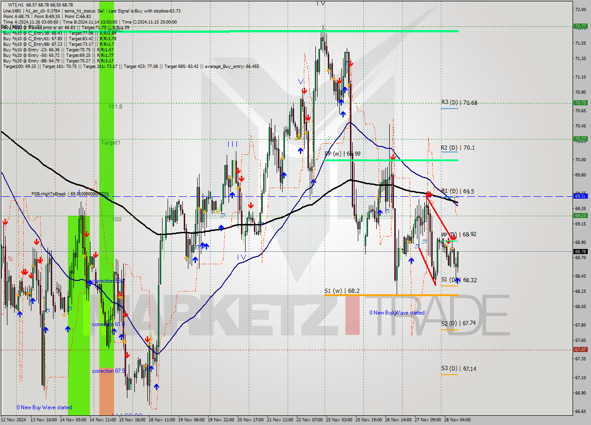Click the 'S2 (D) | 67.74' support label
Image resolution: width=591 pixels, height=425 pixels.
[x=458, y=323]
